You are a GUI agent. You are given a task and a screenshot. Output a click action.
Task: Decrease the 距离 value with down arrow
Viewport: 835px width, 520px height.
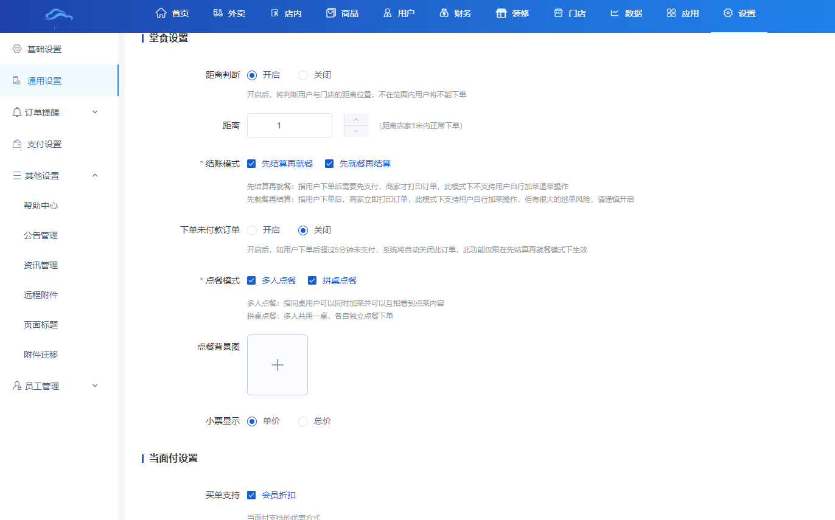[356, 131]
